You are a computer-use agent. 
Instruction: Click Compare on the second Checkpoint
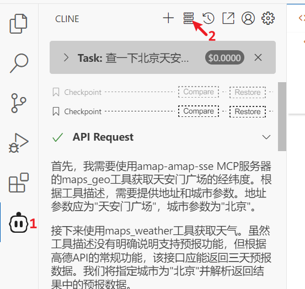(199, 111)
